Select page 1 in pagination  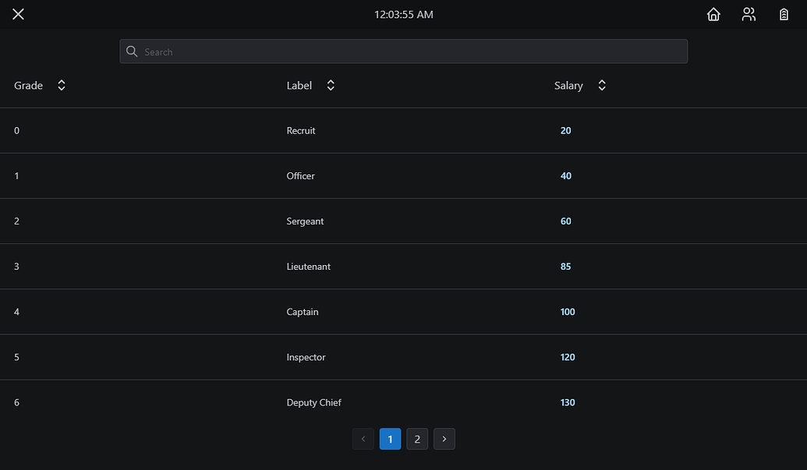(390, 439)
